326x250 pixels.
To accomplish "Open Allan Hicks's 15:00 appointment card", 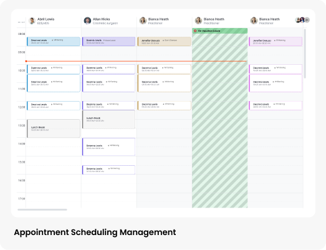I will (108, 170).
